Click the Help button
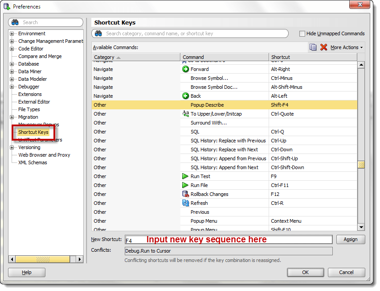Screen dimensions: 380x291 tap(27, 272)
